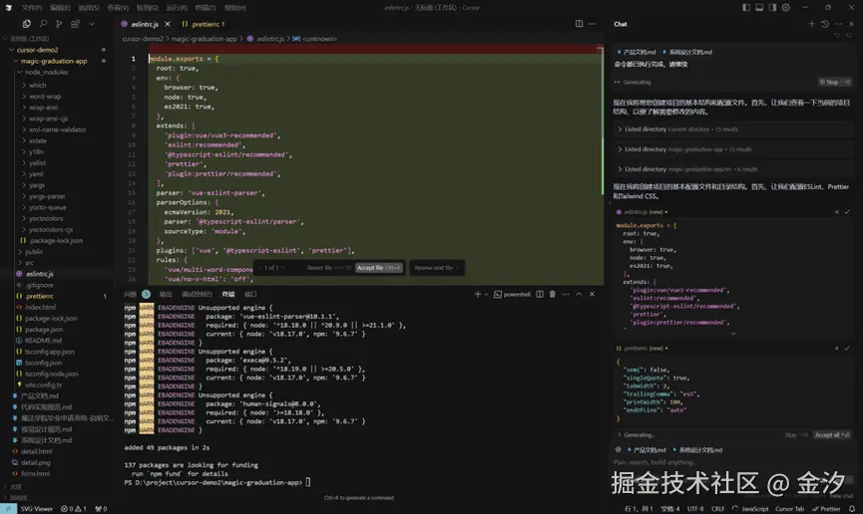Click Accept file button in editor

pos(379,268)
